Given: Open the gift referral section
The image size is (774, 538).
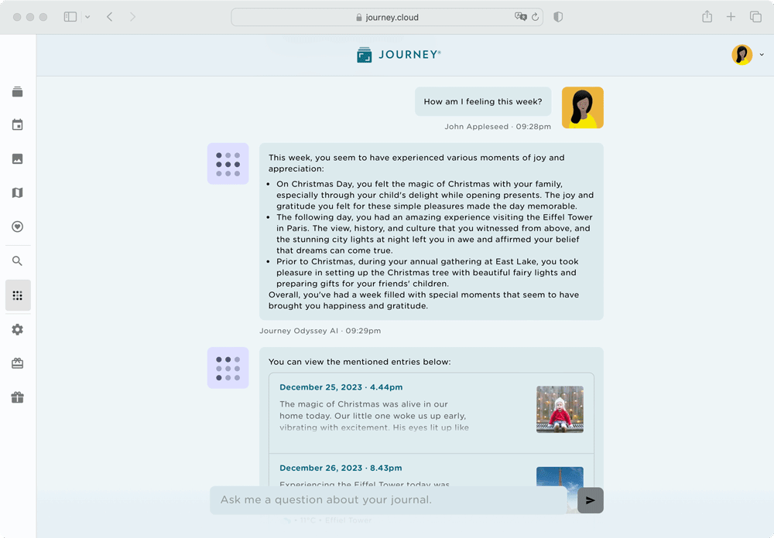Looking at the screenshot, I should pos(17,397).
